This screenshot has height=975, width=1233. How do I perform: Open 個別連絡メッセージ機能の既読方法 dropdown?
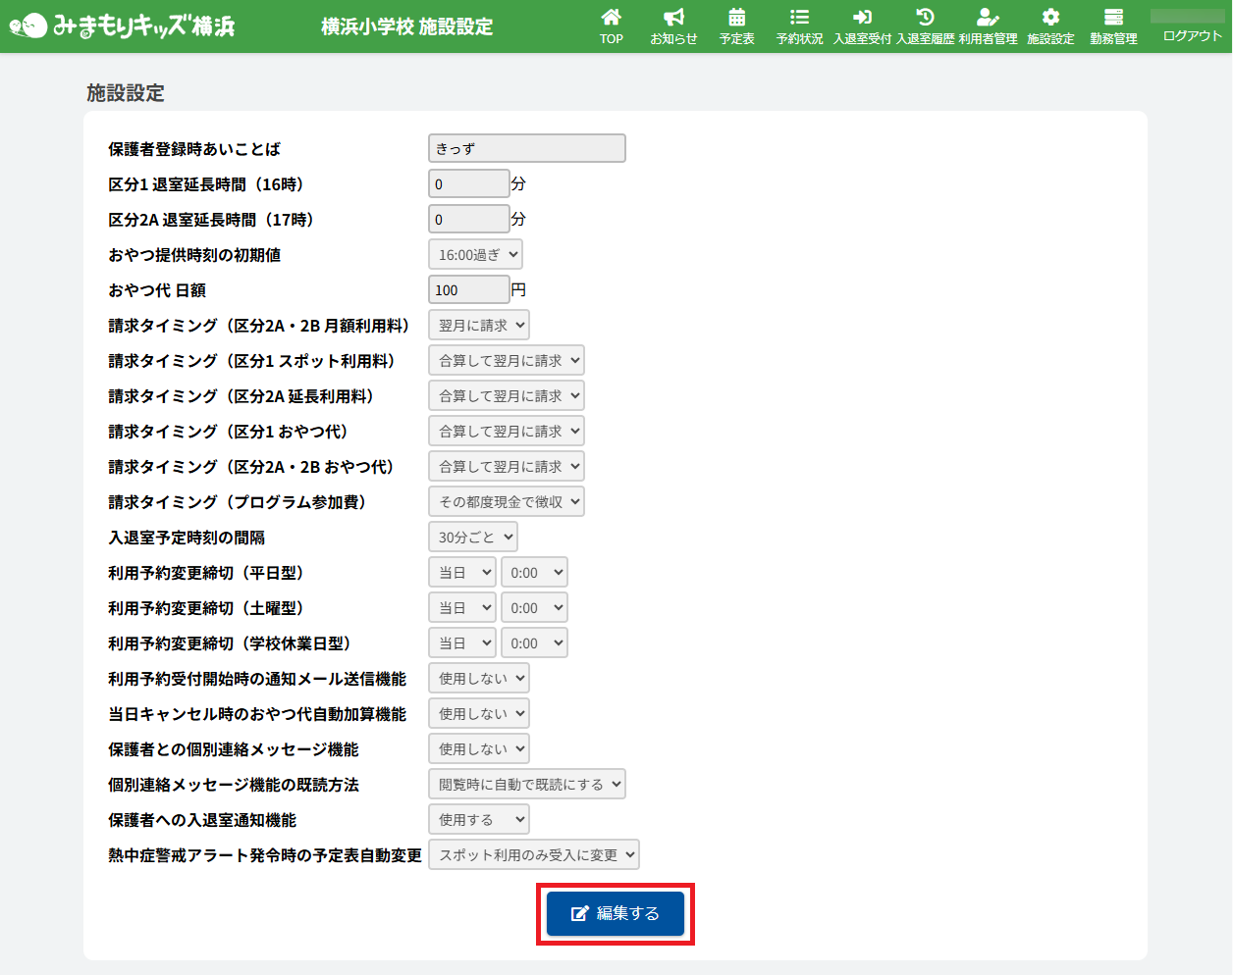click(527, 785)
